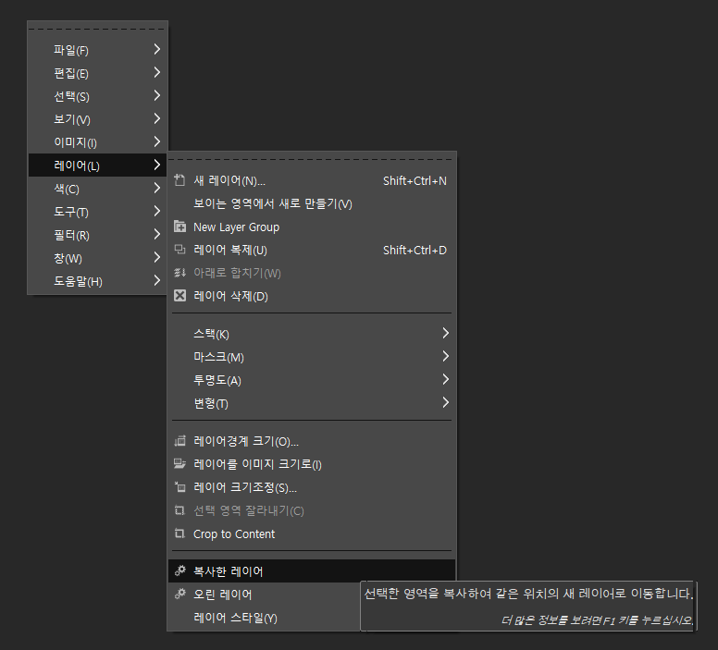Screen dimensions: 718x650
Task: Expand the 투명도(A) submenu arrow
Action: (x=446, y=379)
